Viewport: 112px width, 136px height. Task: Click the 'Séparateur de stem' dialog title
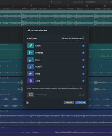37,30
